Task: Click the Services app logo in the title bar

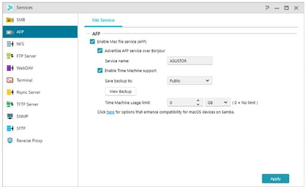Action: (x=10, y=8)
